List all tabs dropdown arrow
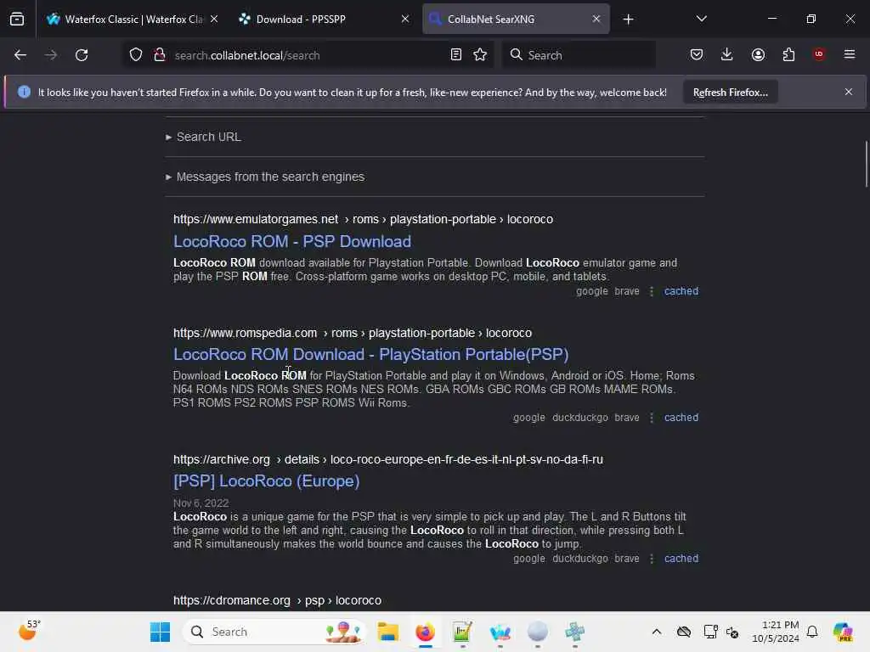Image resolution: width=870 pixels, height=652 pixels. click(x=701, y=19)
